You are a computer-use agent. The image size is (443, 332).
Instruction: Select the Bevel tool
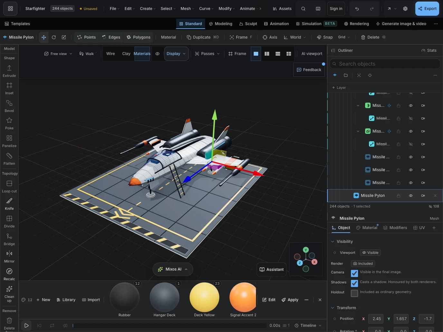tap(9, 106)
